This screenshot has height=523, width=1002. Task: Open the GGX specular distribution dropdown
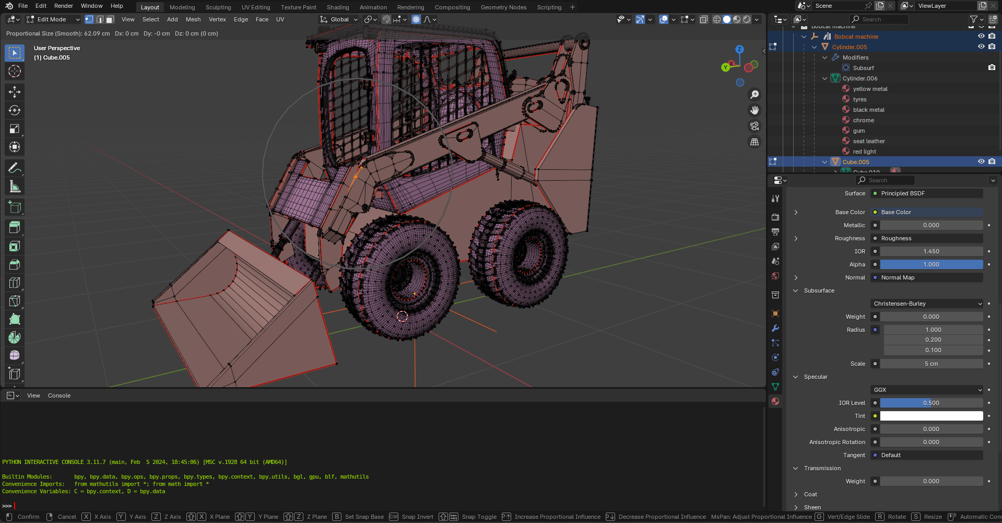click(x=927, y=390)
